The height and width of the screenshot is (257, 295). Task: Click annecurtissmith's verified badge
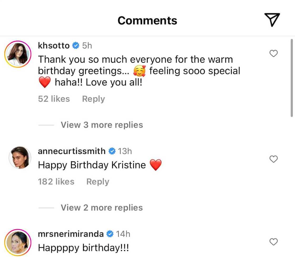112,151
